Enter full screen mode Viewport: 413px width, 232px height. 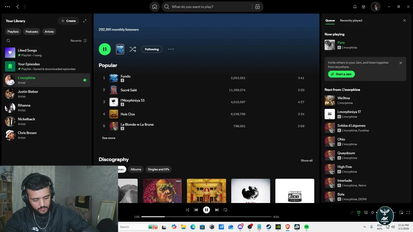[408, 213]
